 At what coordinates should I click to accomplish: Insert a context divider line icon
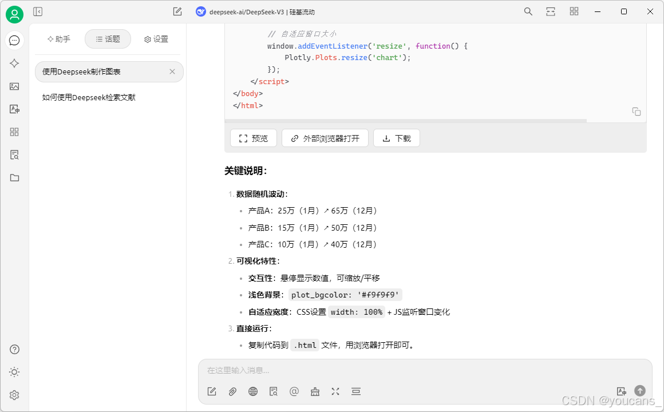pos(356,391)
